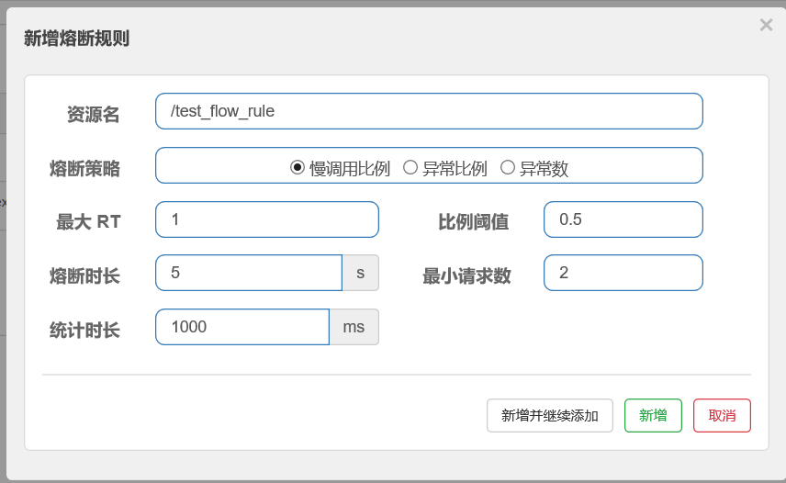Viewport: 786px width, 483px height.
Task: Click the green 新增 button
Action: tap(653, 415)
